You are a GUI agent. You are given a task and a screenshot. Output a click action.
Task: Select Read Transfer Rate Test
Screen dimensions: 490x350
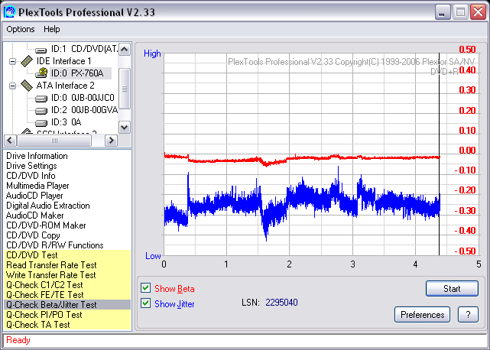(67, 265)
